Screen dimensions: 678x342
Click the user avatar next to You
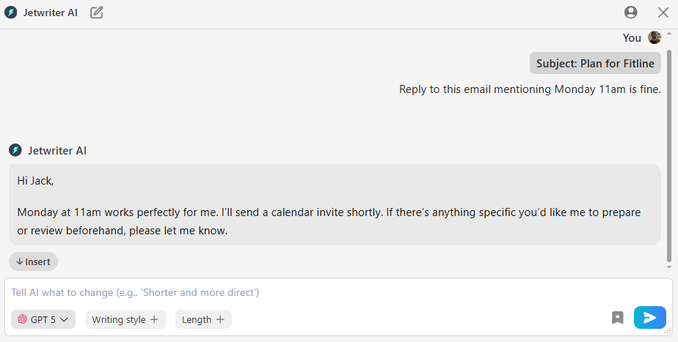655,38
